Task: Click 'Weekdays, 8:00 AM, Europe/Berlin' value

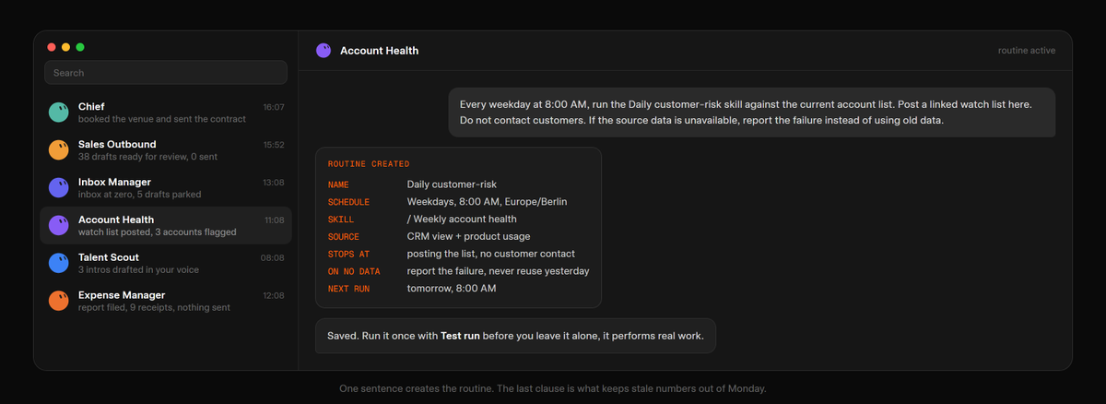Action: [486, 202]
